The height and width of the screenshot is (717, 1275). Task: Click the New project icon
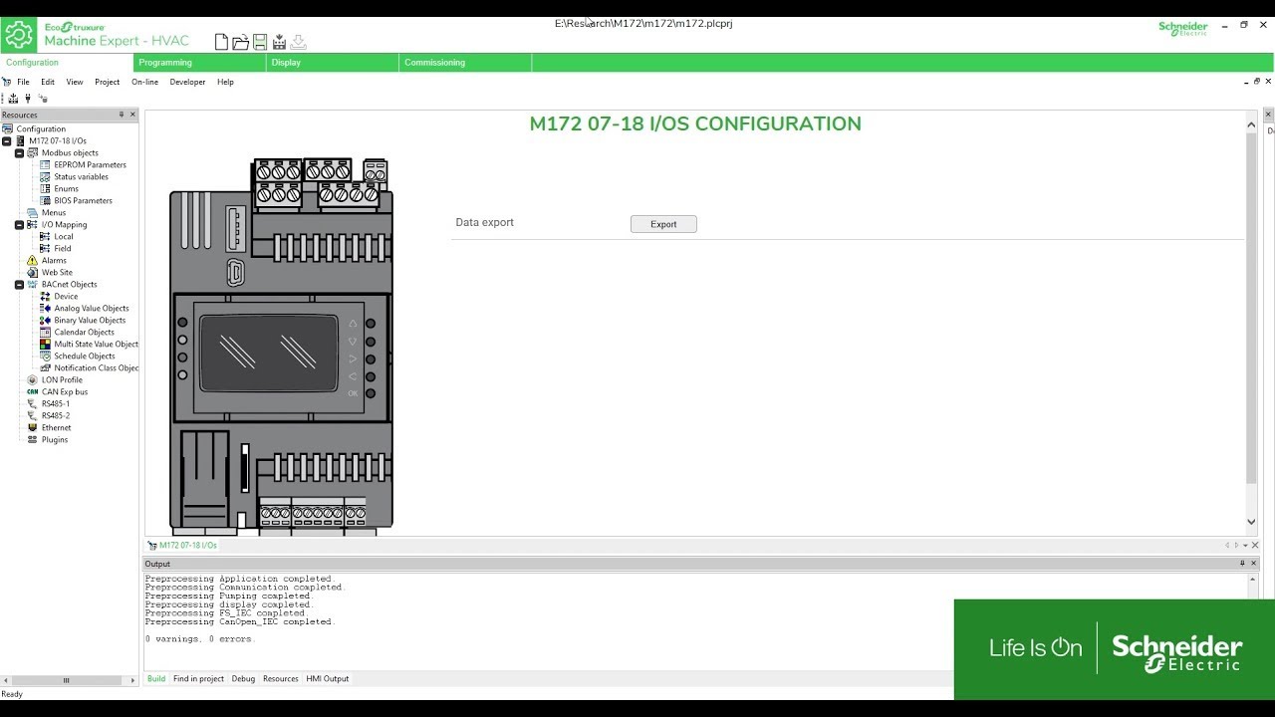(x=221, y=42)
